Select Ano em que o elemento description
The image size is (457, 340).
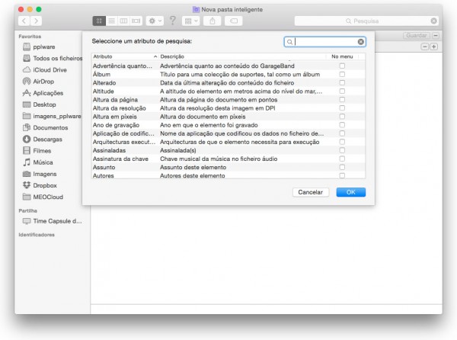click(x=209, y=125)
